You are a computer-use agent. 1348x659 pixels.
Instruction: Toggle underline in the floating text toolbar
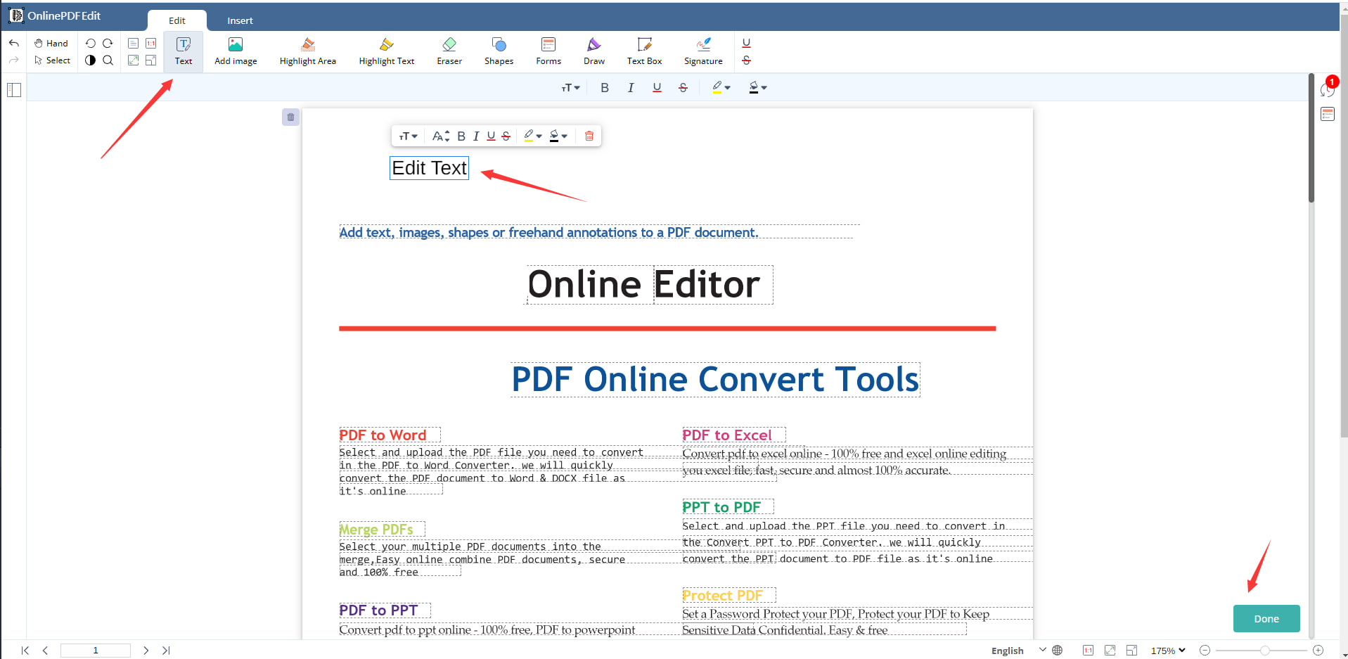[491, 136]
